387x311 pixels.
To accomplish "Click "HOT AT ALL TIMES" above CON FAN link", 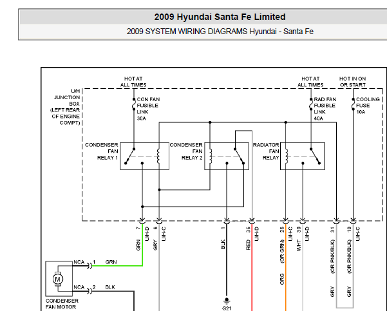I will (133, 82).
